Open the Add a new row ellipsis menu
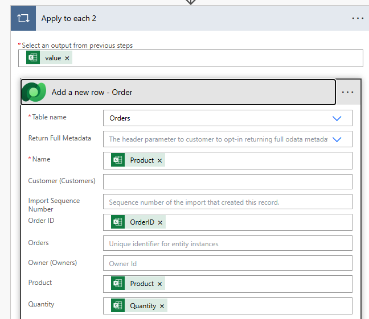The image size is (369, 319). [348, 92]
